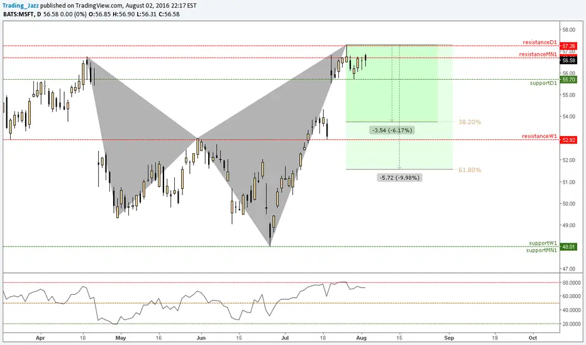Open the Trading_Jazz author link
Image resolution: width=586 pixels, height=345 pixels.
pyautogui.click(x=21, y=6)
